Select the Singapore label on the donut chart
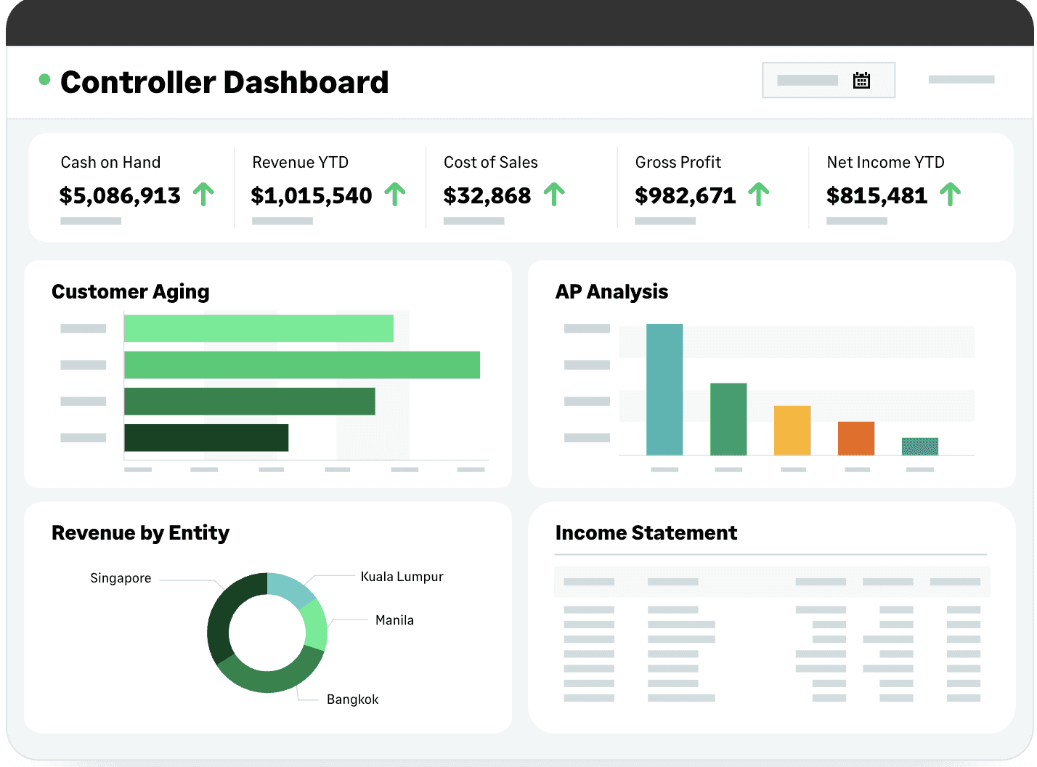1037x767 pixels. pyautogui.click(x=121, y=578)
